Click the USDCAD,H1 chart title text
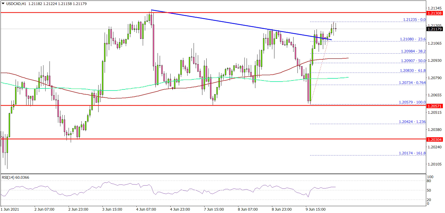 click(15, 4)
